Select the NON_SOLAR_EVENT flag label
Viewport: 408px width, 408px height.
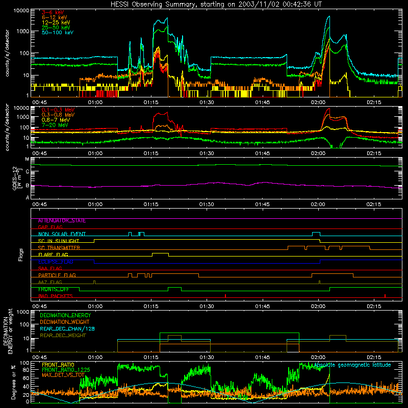(62, 234)
